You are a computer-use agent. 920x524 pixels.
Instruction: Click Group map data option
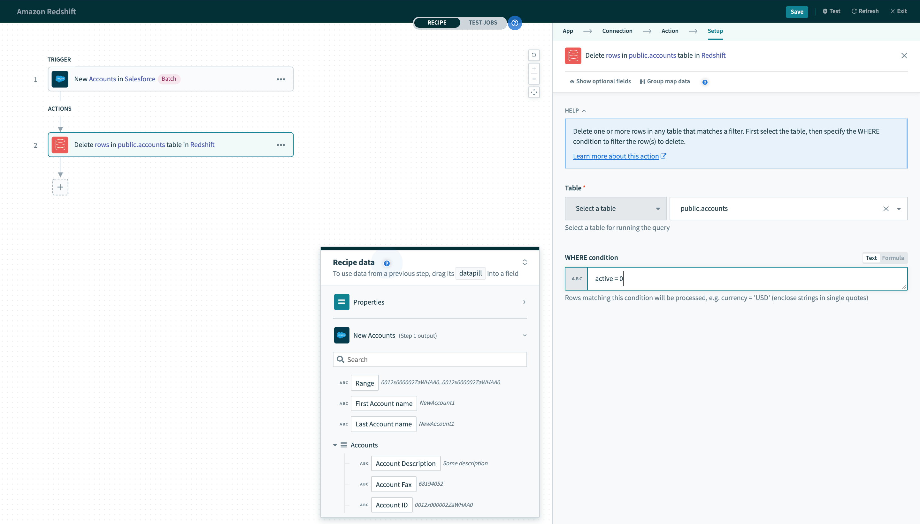pos(665,81)
